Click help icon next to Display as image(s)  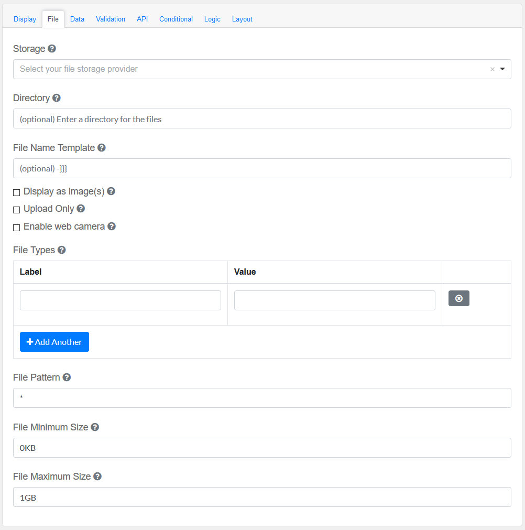click(x=111, y=191)
